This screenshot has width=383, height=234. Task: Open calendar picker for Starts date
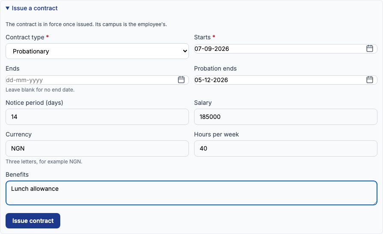tap(370, 48)
